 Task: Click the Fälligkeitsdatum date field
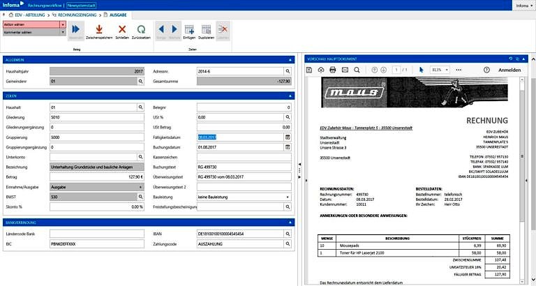coord(240,137)
